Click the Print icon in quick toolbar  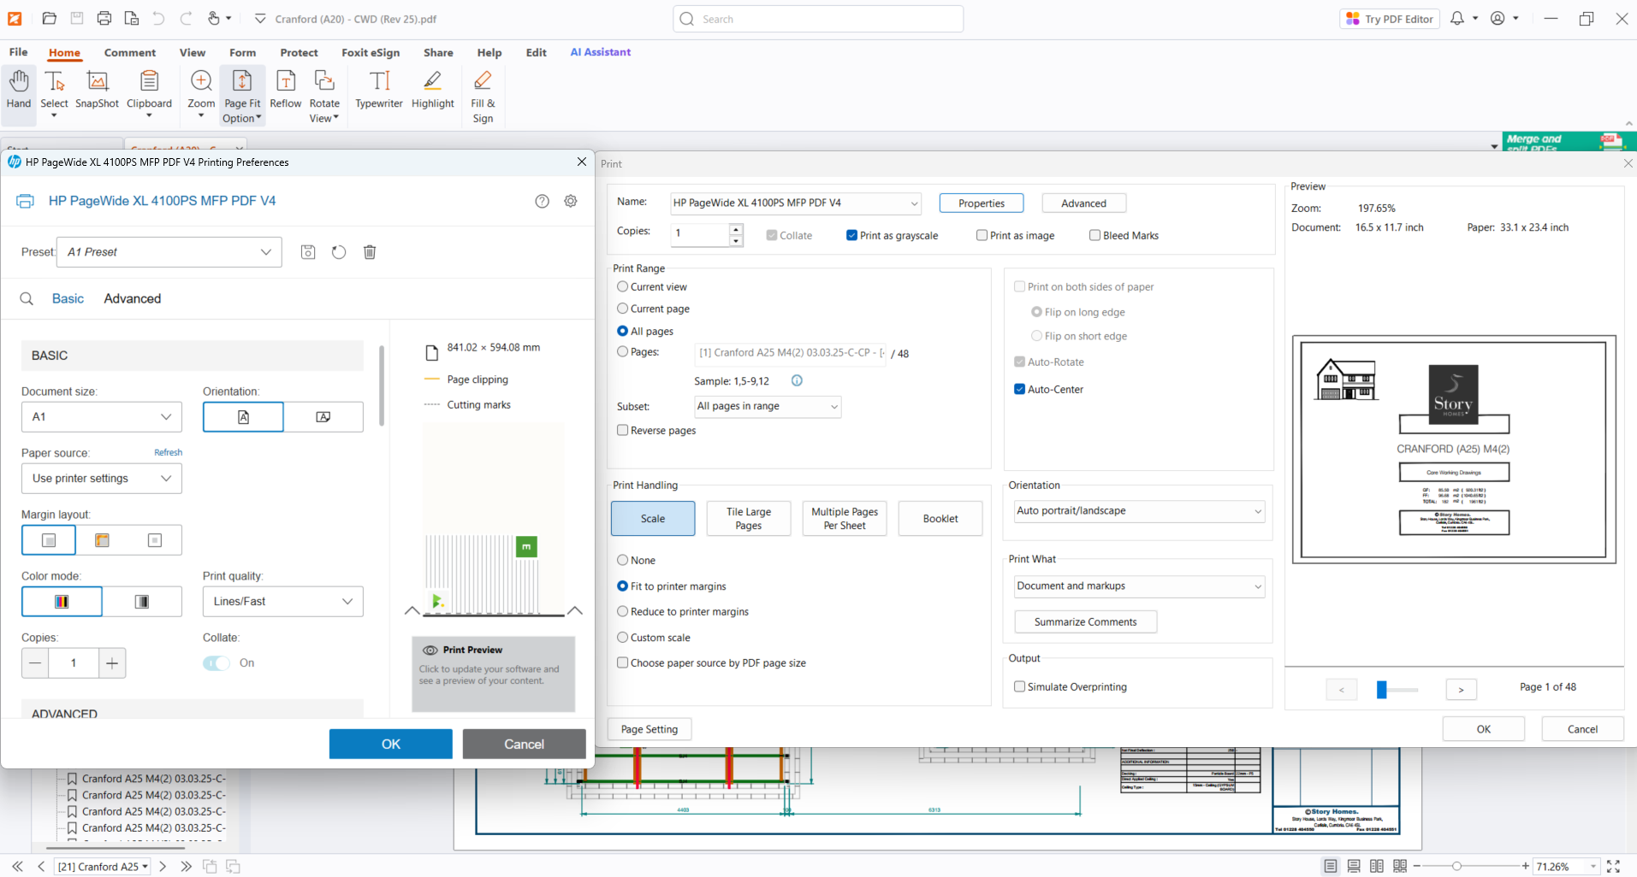coord(104,19)
